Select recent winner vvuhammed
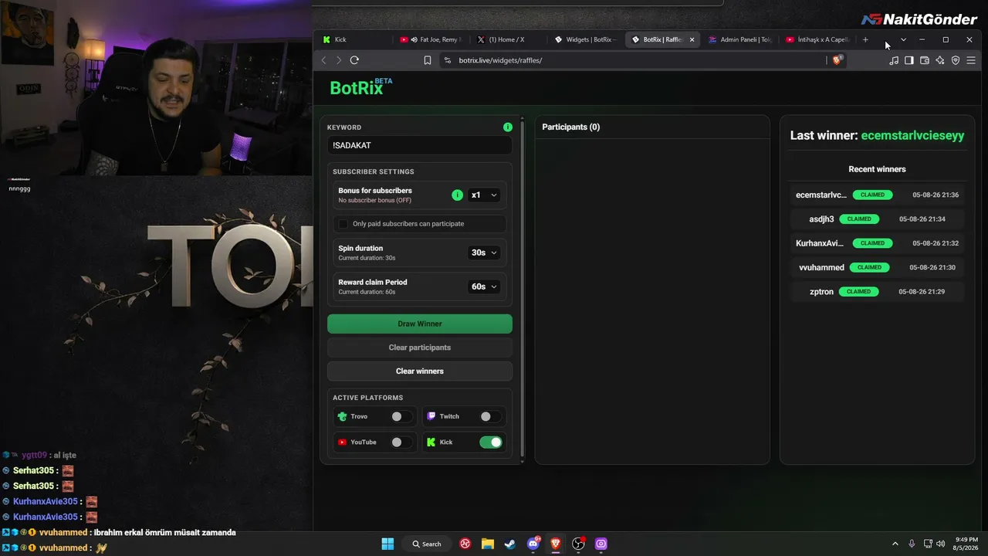 (x=821, y=268)
